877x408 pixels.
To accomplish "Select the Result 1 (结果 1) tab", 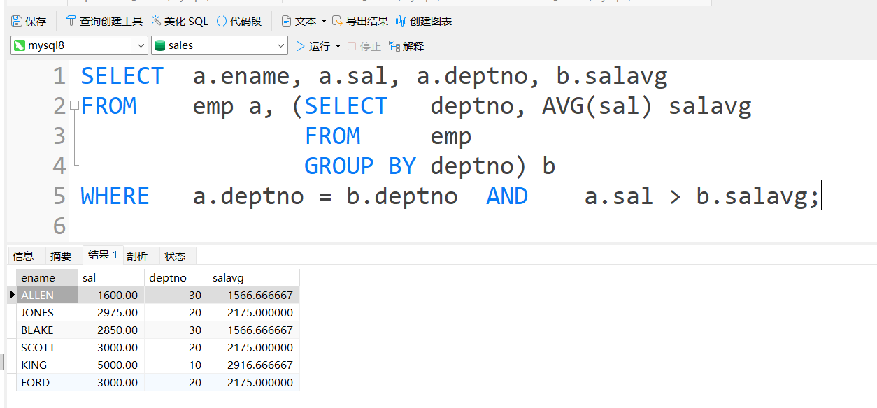I will (103, 255).
